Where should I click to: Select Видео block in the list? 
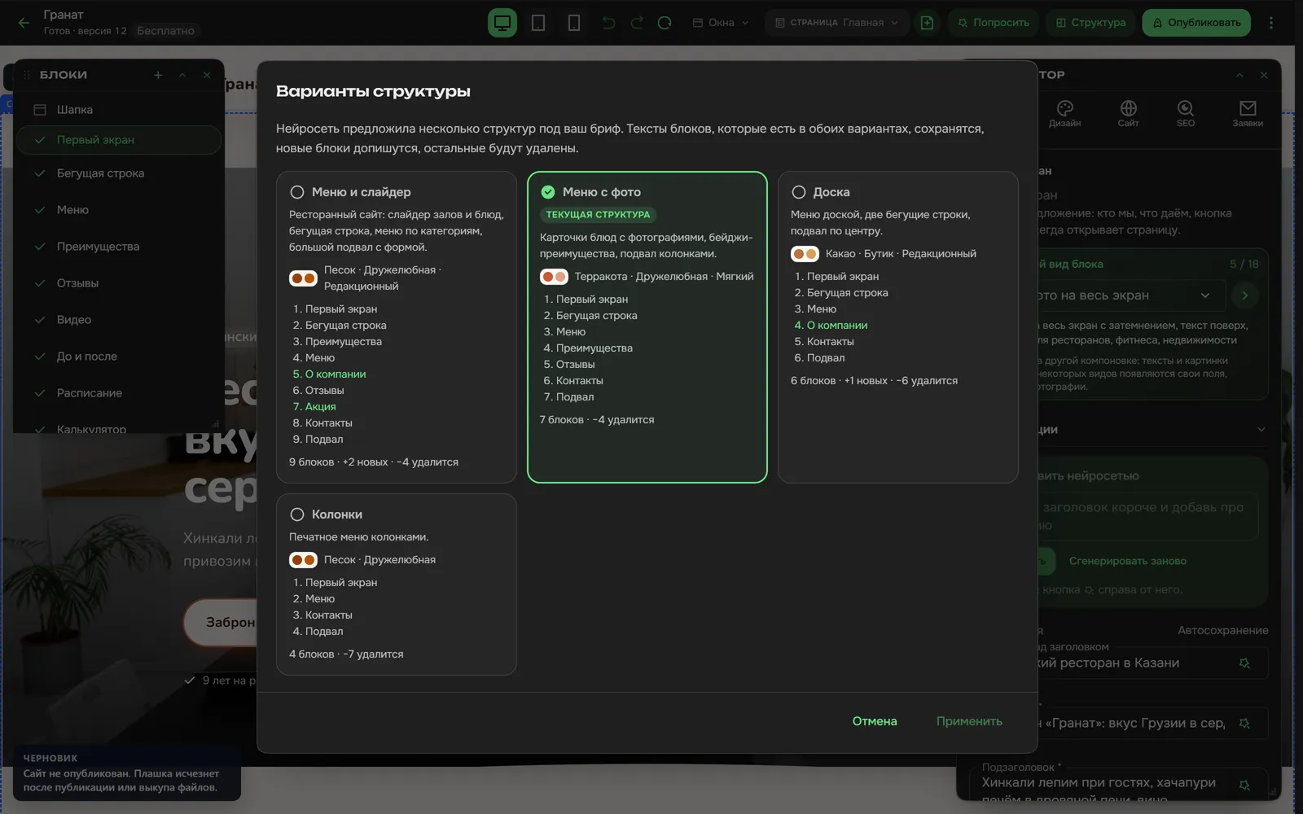(119, 320)
